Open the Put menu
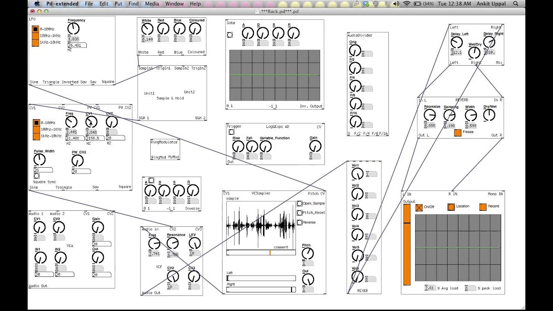The height and width of the screenshot is (311, 553). [x=118, y=4]
